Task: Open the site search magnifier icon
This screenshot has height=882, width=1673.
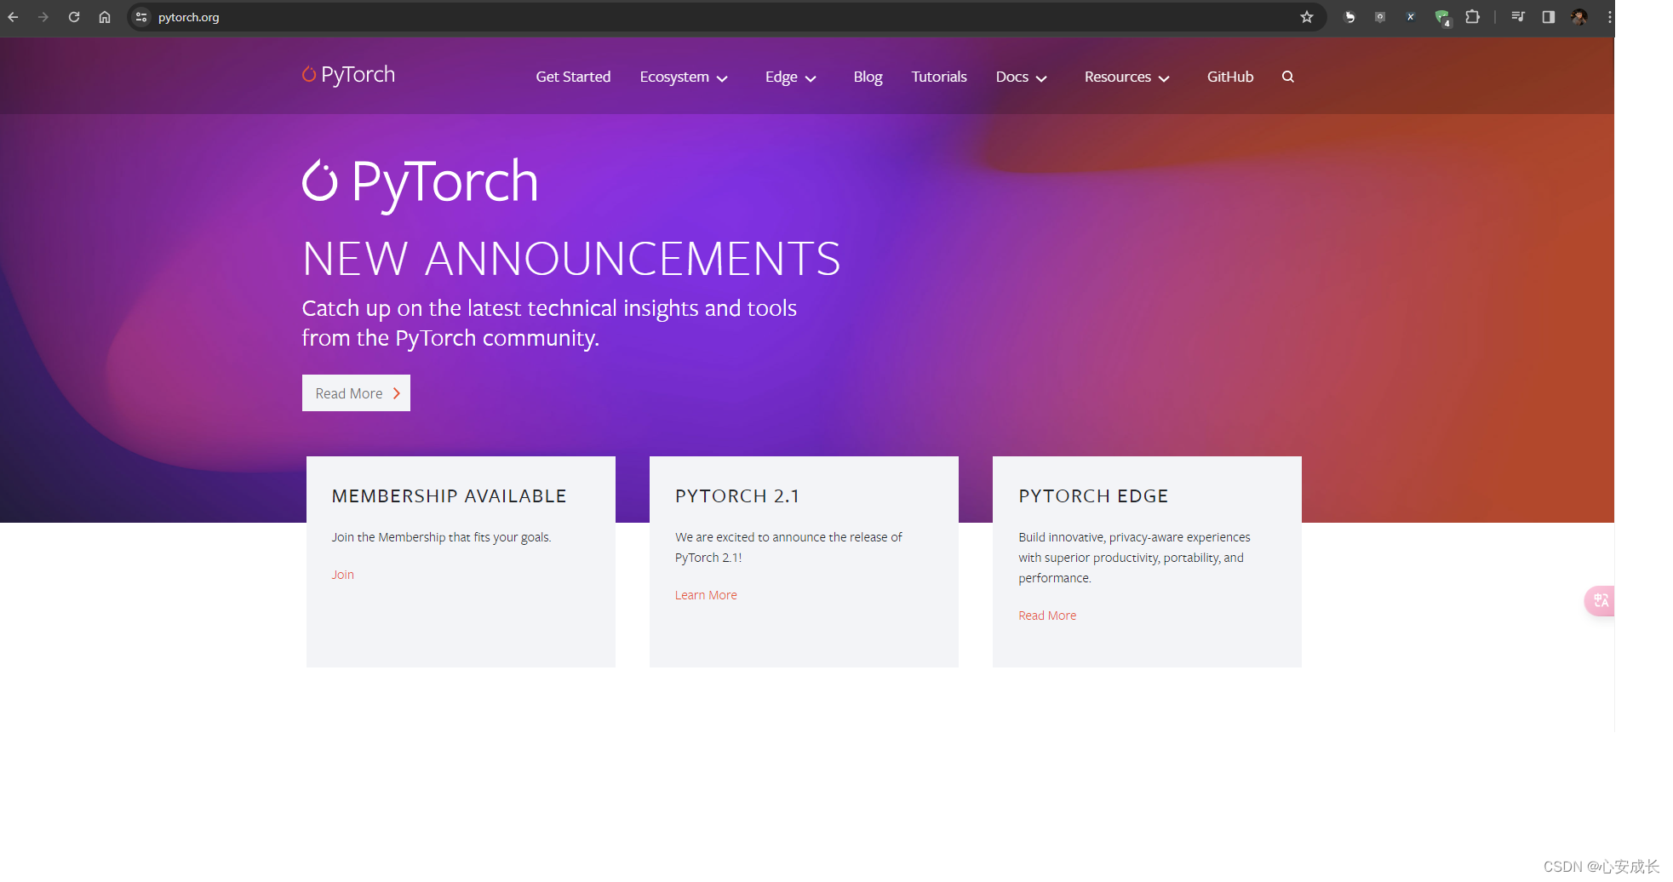Action: click(x=1288, y=77)
